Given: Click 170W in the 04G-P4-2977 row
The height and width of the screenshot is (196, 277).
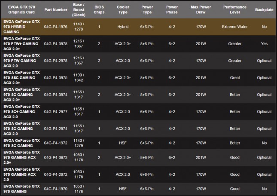Looking at the screenshot, I should click(201, 111).
